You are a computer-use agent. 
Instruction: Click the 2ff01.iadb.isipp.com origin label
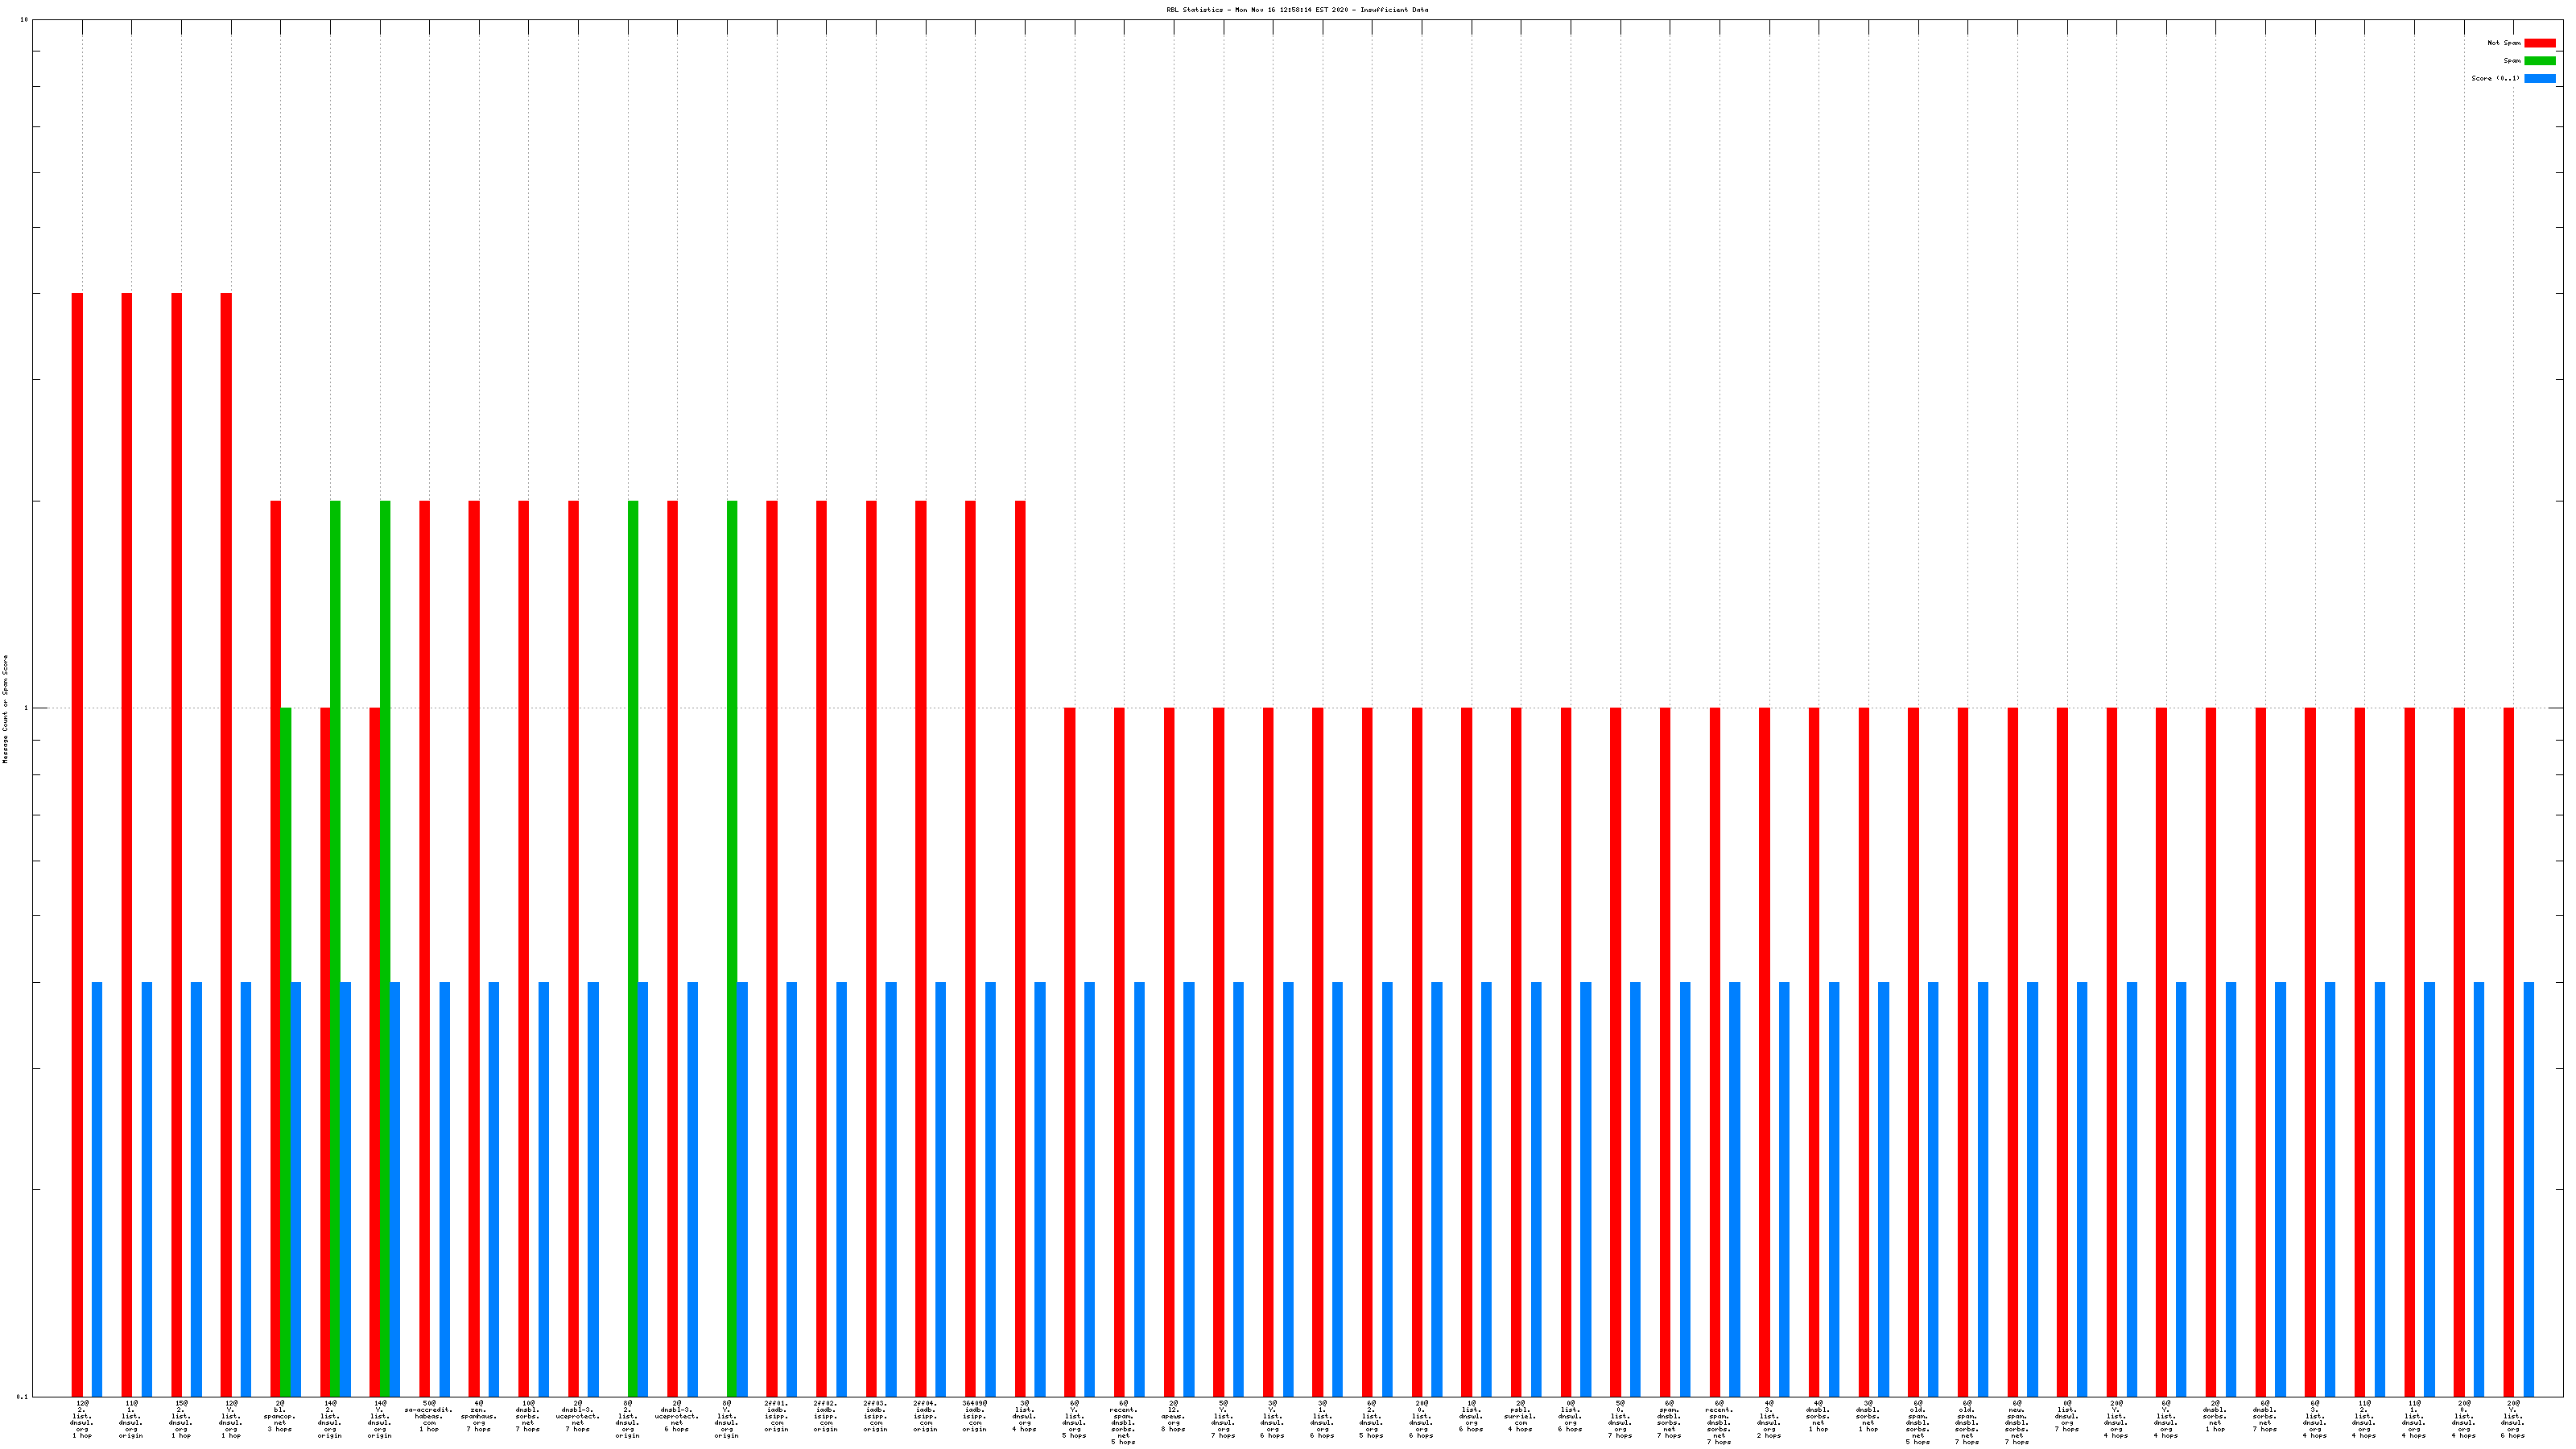[776, 1416]
